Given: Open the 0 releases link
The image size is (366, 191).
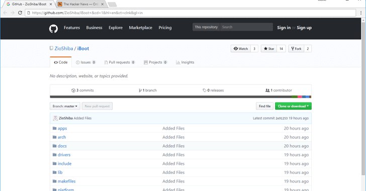Looking at the screenshot, I should coord(213,90).
